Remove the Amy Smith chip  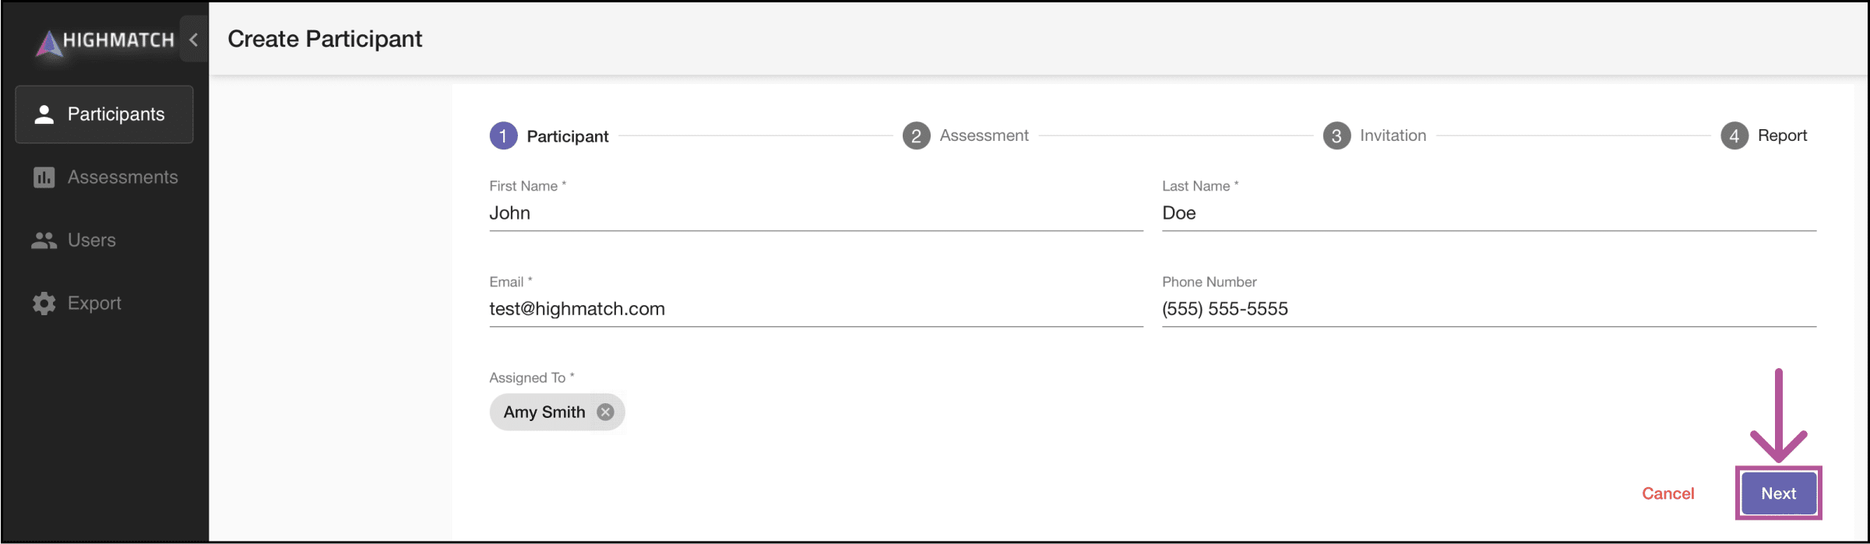click(605, 412)
